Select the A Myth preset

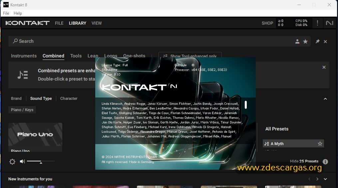pos(293,144)
